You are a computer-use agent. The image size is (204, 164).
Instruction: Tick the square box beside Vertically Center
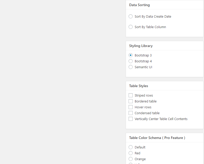pyautogui.click(x=131, y=119)
